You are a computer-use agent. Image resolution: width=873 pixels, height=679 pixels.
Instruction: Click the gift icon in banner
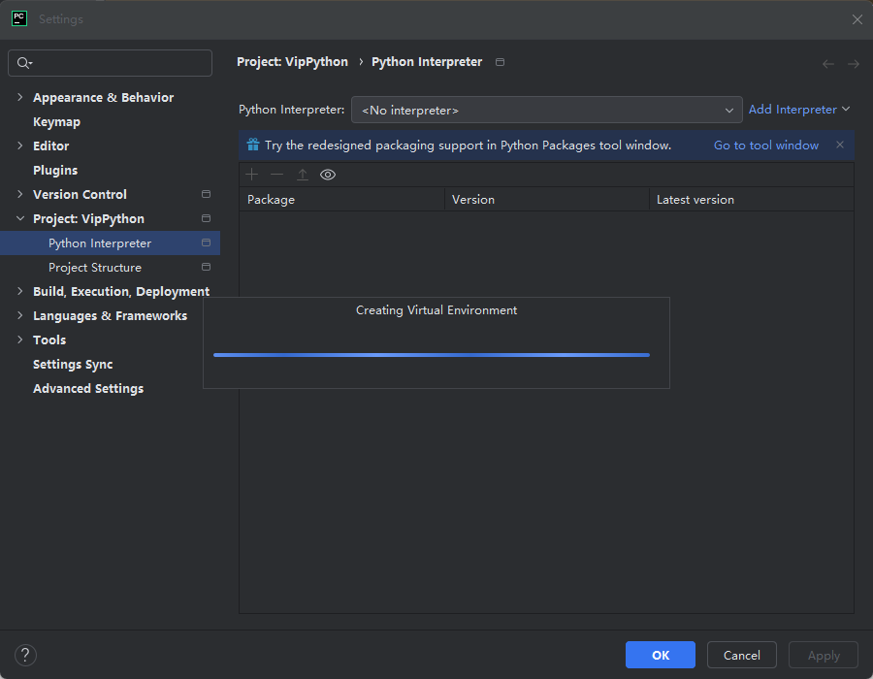[252, 145]
